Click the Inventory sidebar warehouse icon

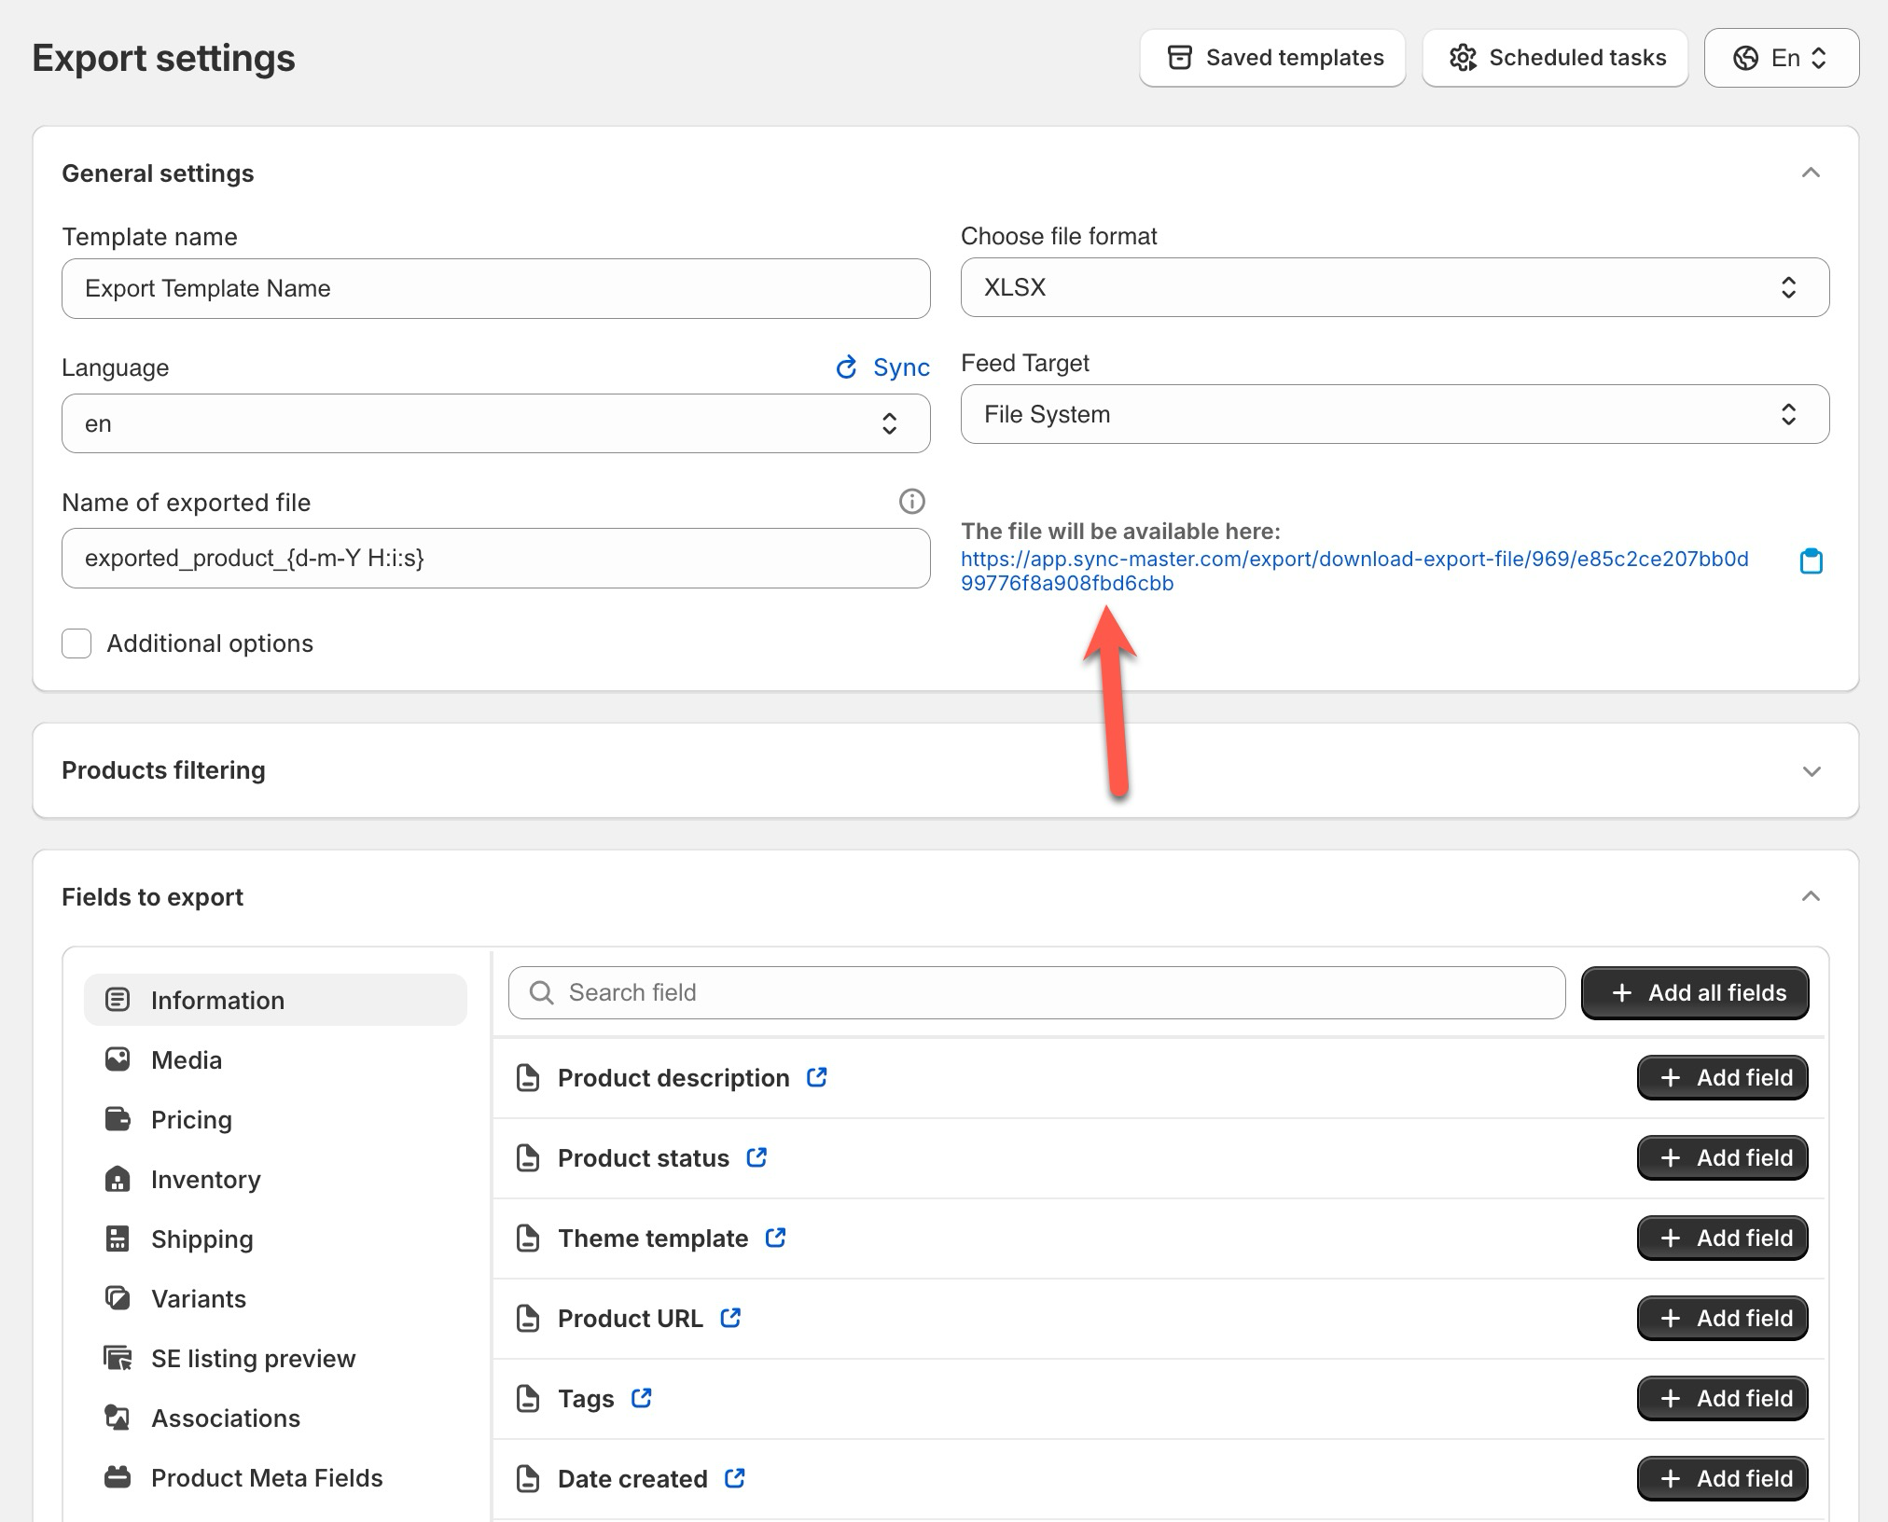118,1179
